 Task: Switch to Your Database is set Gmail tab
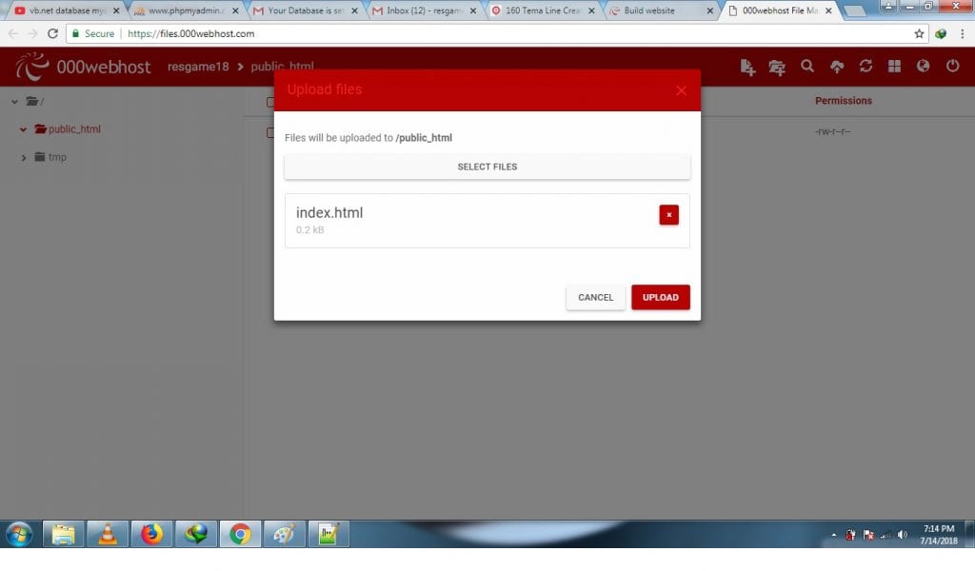pyautogui.click(x=306, y=10)
